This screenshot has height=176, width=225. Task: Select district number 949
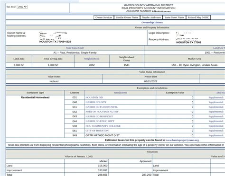point(75,135)
